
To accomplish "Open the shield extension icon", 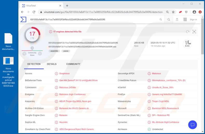I will pos(186,12).
